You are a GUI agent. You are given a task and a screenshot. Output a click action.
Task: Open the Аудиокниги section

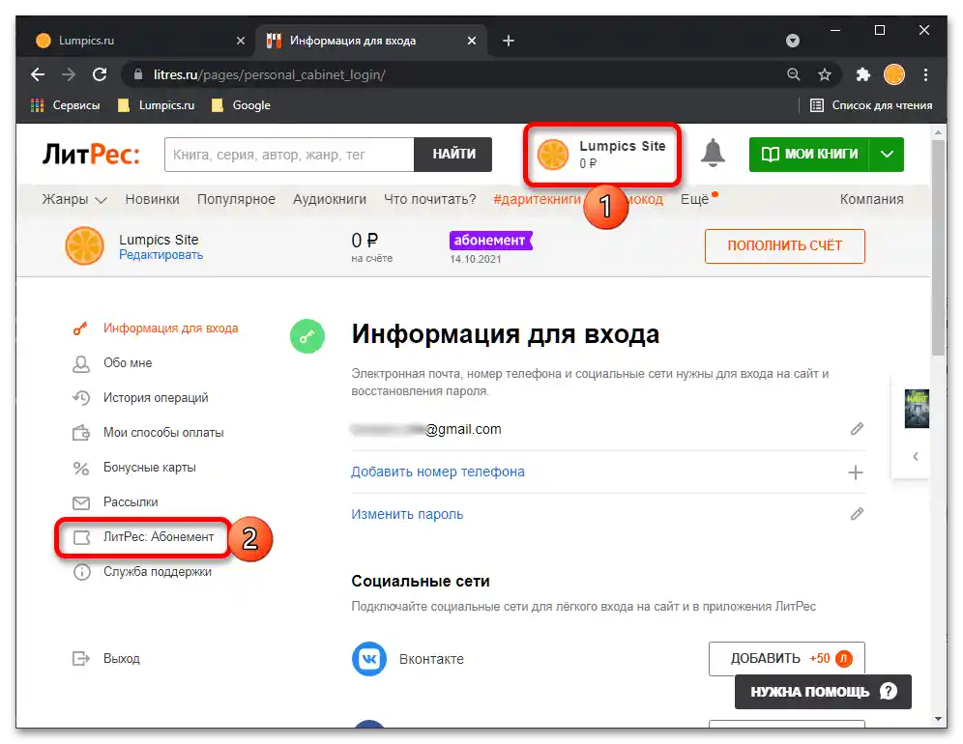(x=329, y=199)
